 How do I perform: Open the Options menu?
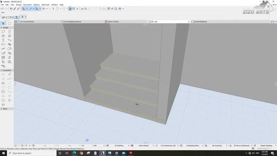[36, 5]
